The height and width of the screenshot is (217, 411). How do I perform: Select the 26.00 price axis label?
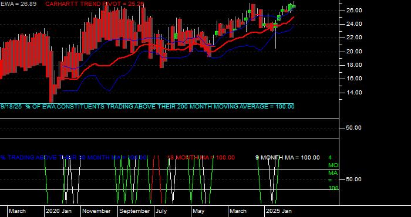pyautogui.click(x=355, y=11)
